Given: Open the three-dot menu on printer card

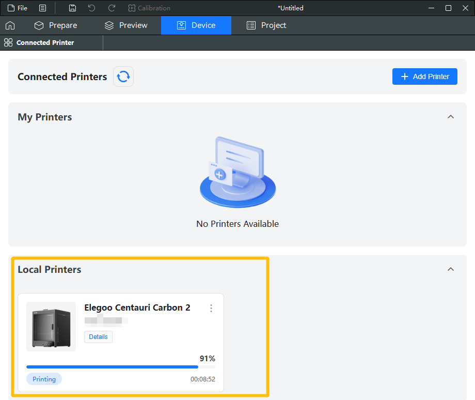Looking at the screenshot, I should point(211,308).
